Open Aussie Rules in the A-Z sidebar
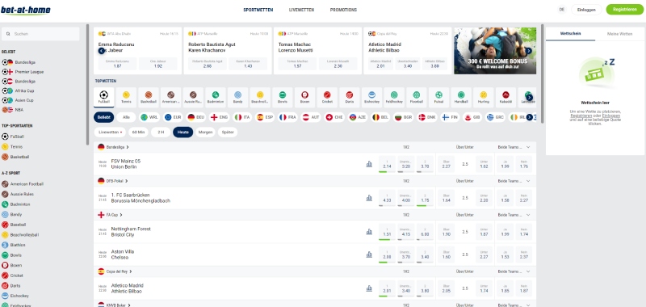Image resolution: width=646 pixels, height=307 pixels. [18, 194]
